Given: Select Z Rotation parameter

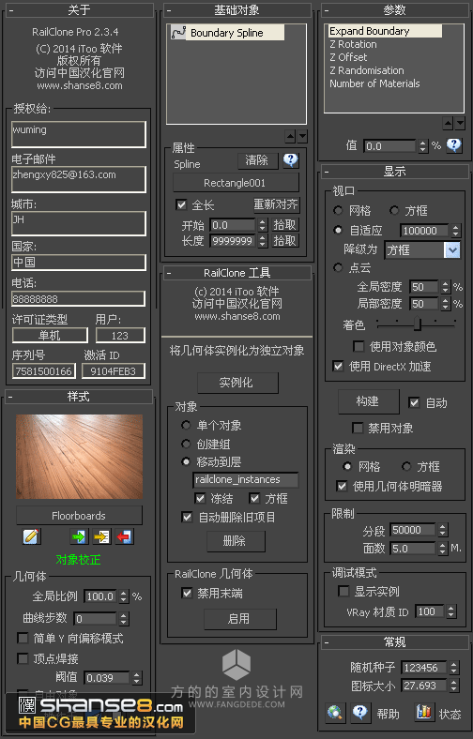Looking at the screenshot, I should [353, 44].
